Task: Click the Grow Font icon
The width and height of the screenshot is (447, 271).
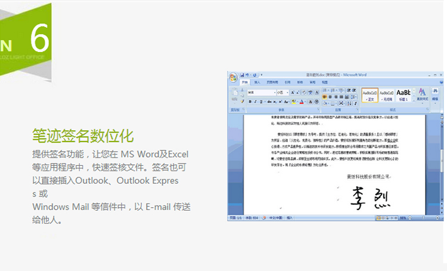Action: pos(292,93)
